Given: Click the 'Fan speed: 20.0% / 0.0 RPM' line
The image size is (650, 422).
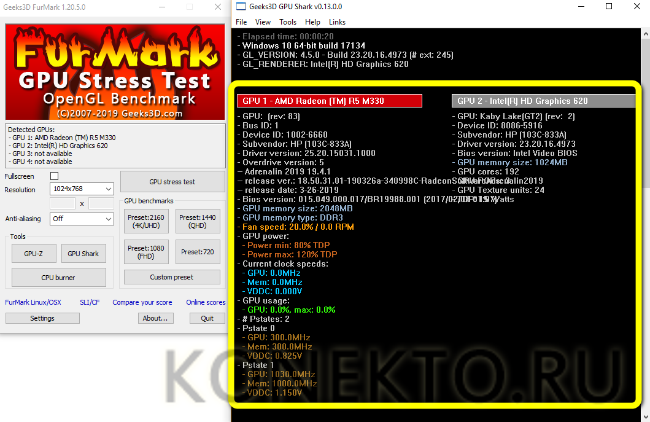Looking at the screenshot, I should pos(296,227).
